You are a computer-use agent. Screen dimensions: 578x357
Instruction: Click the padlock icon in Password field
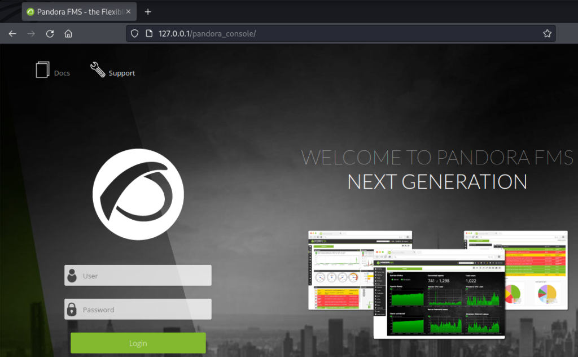(x=72, y=310)
